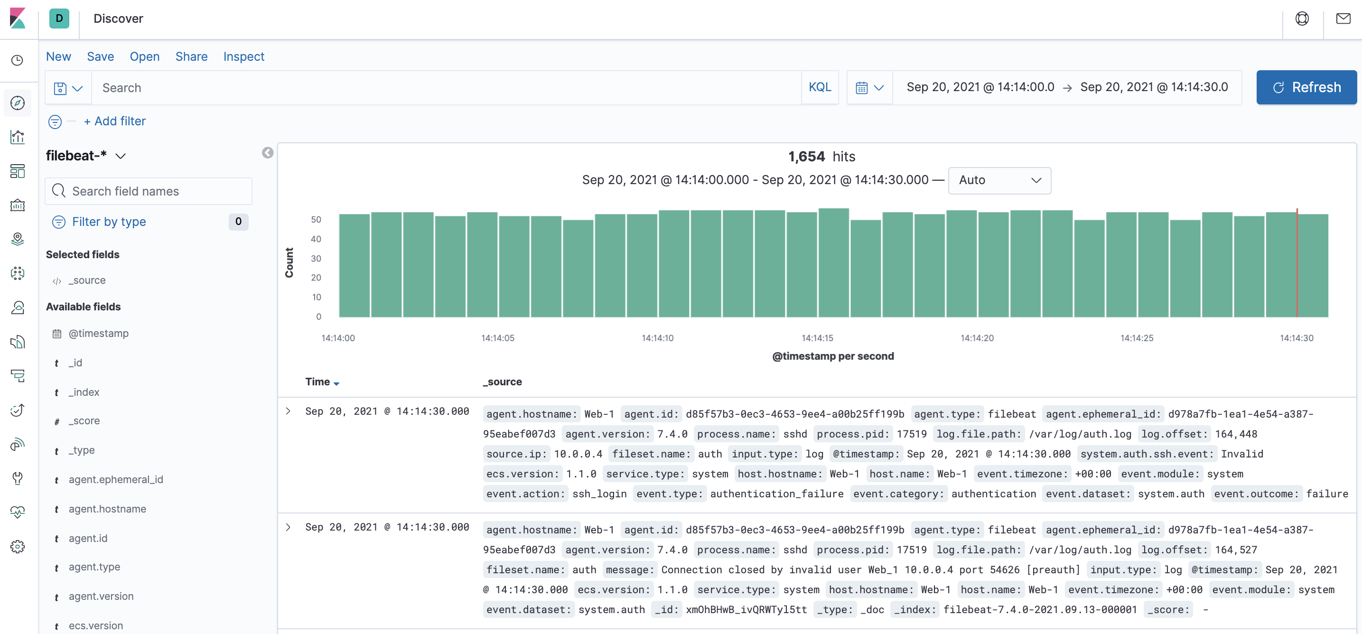The height and width of the screenshot is (634, 1362).
Task: Open the Uptime icon in sidebar
Action: point(18,410)
